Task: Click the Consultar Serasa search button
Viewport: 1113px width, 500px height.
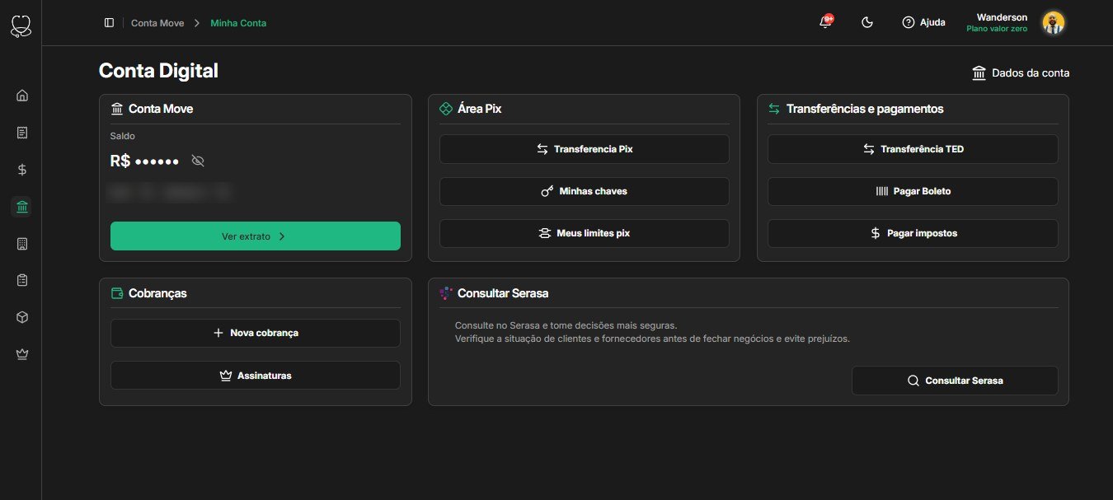Action: (x=955, y=381)
